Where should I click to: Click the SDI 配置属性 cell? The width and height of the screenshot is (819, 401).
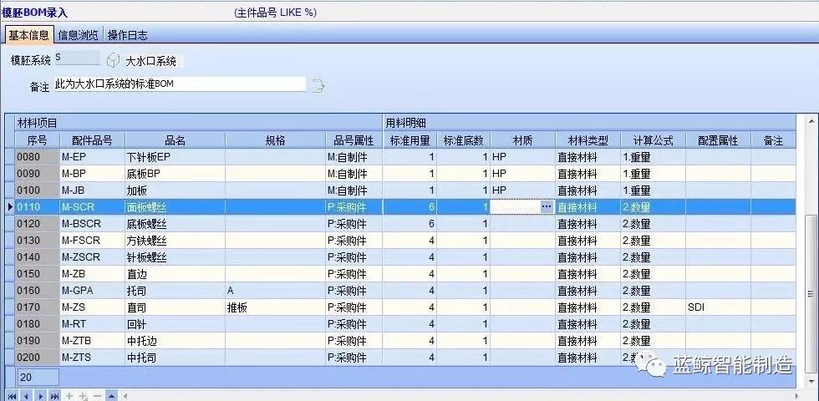pyautogui.click(x=717, y=307)
